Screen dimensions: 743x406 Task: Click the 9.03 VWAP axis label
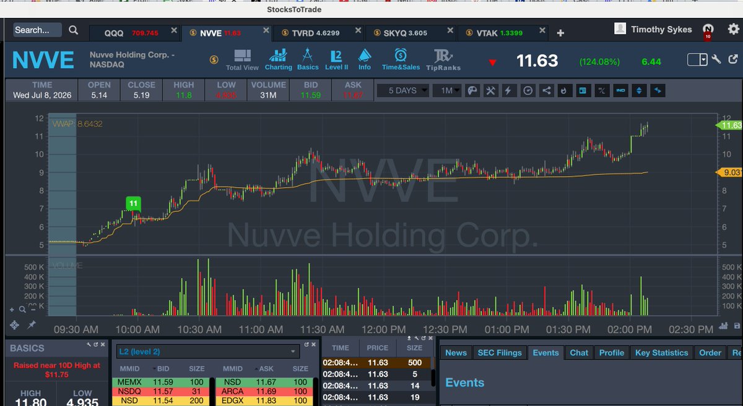coord(729,172)
